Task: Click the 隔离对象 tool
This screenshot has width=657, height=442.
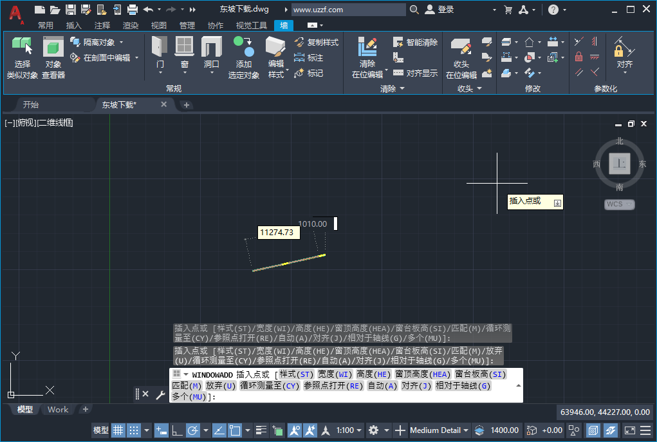Action: click(93, 42)
